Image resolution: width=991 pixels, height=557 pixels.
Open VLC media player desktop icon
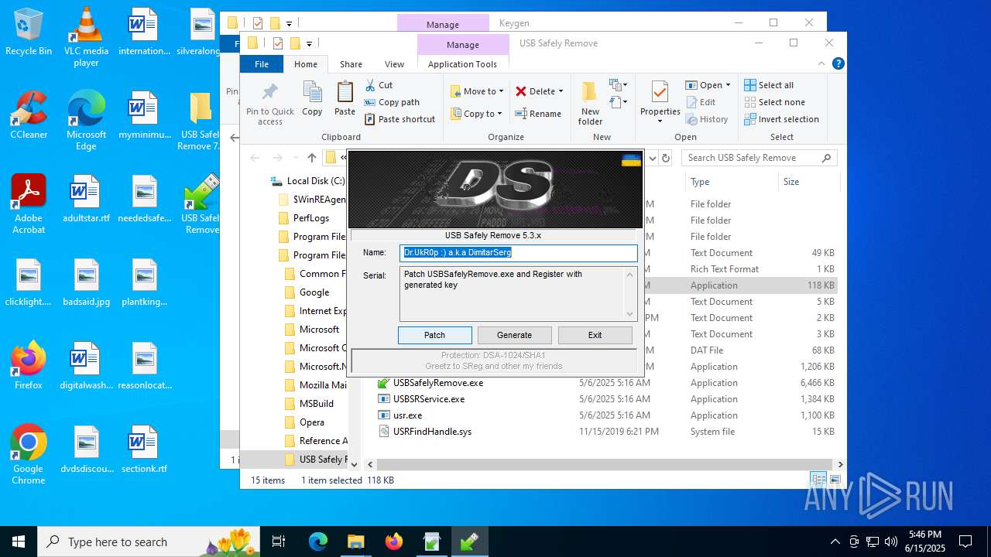[x=86, y=37]
